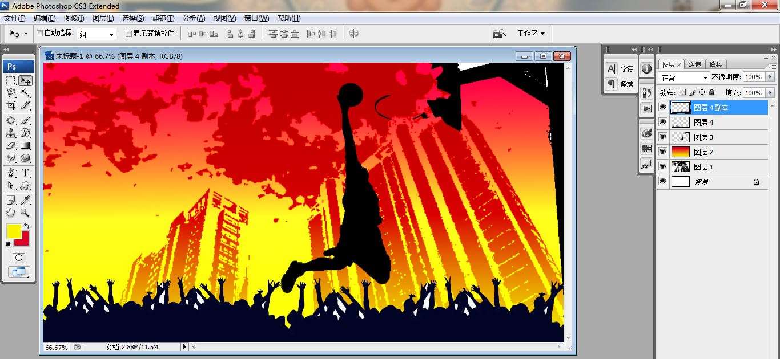Open the Bridge file browser icon
780x359 pixels.
[499, 34]
